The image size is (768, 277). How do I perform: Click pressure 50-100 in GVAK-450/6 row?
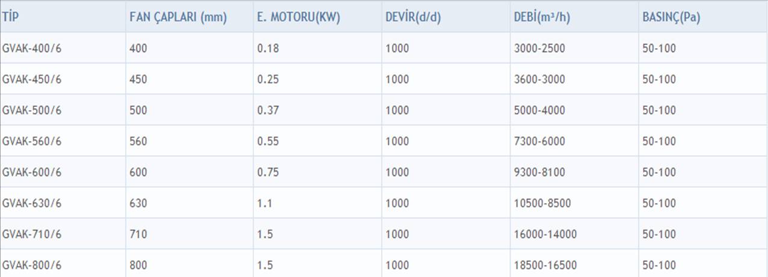(x=659, y=79)
